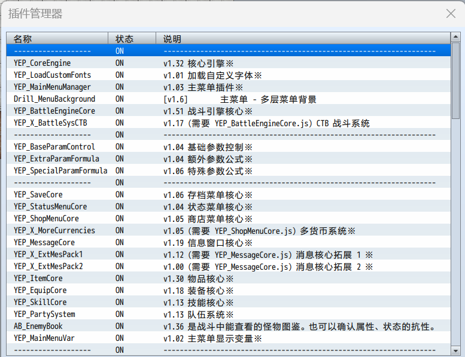Click description 'v1.30 物品核心※'
This screenshot has height=357, width=465.
(x=199, y=279)
